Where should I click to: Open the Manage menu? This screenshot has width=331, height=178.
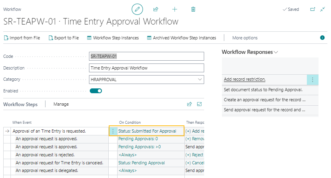[61, 104]
